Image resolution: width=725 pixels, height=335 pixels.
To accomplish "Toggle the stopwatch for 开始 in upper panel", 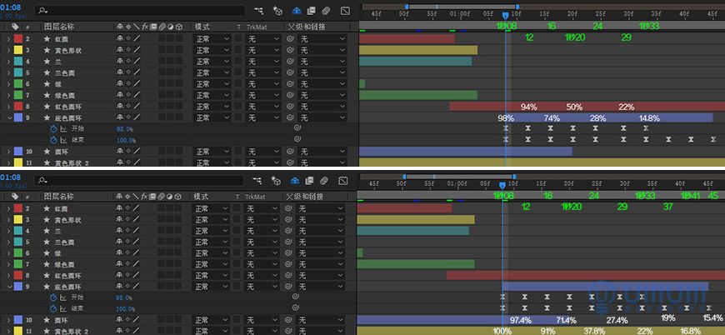I will (53, 129).
